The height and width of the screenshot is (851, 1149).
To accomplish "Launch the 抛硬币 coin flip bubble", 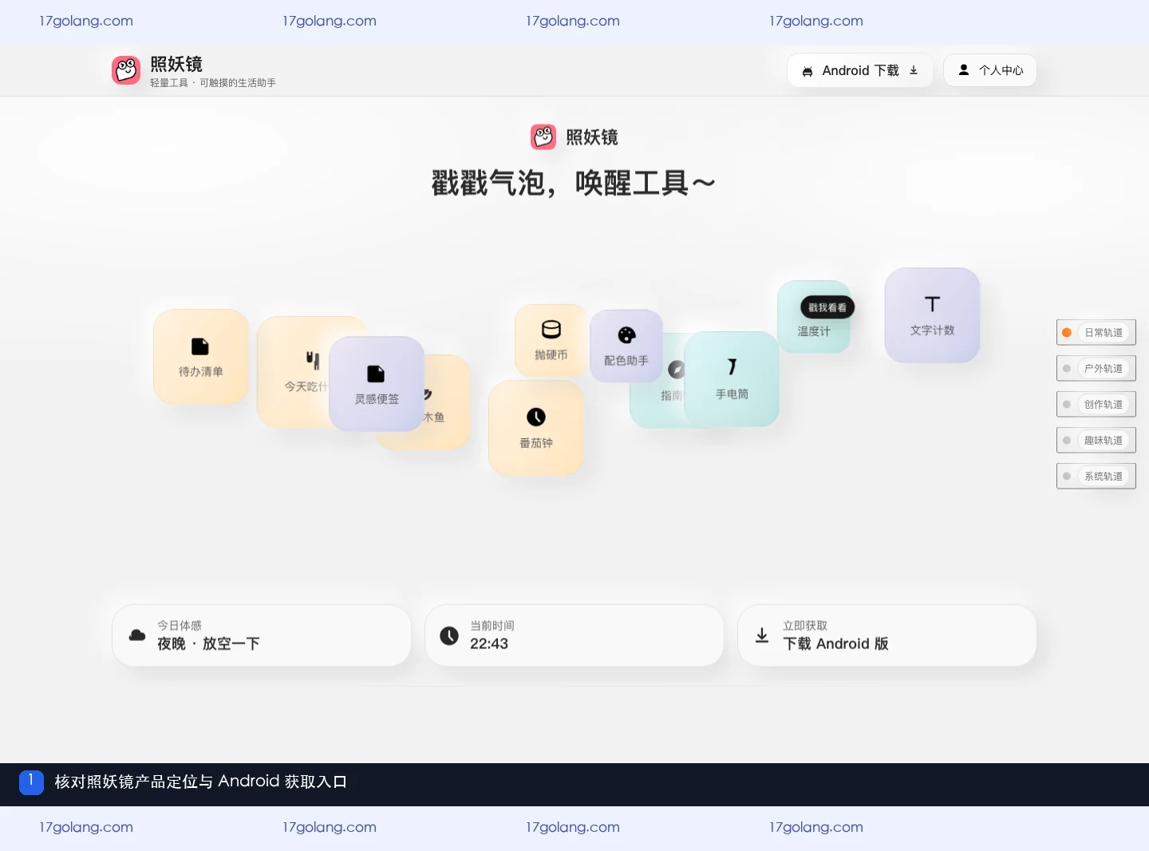I will coord(551,341).
